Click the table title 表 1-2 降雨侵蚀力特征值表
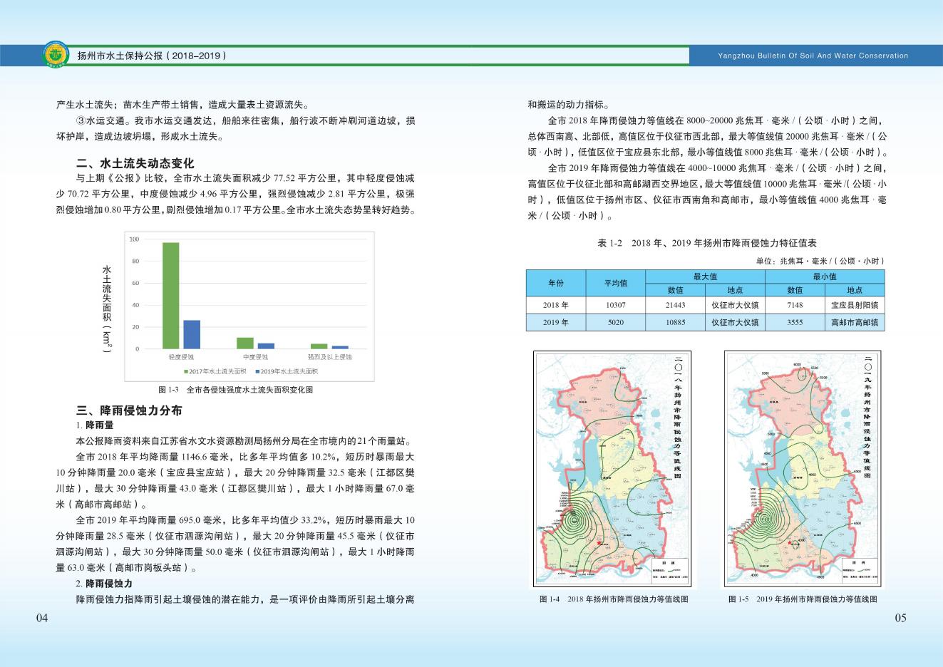943x667 pixels. [706, 243]
